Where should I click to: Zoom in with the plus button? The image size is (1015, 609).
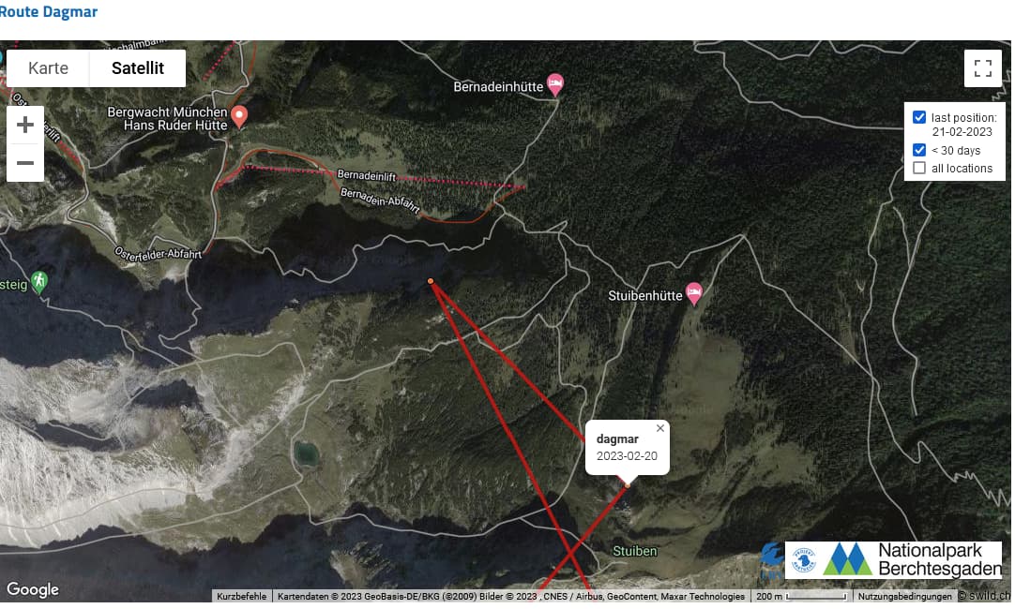click(x=25, y=125)
